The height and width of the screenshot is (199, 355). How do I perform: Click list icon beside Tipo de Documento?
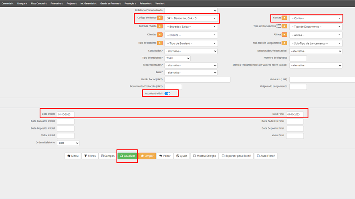point(278,26)
